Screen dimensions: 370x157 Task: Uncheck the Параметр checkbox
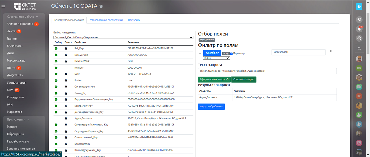point(232,53)
